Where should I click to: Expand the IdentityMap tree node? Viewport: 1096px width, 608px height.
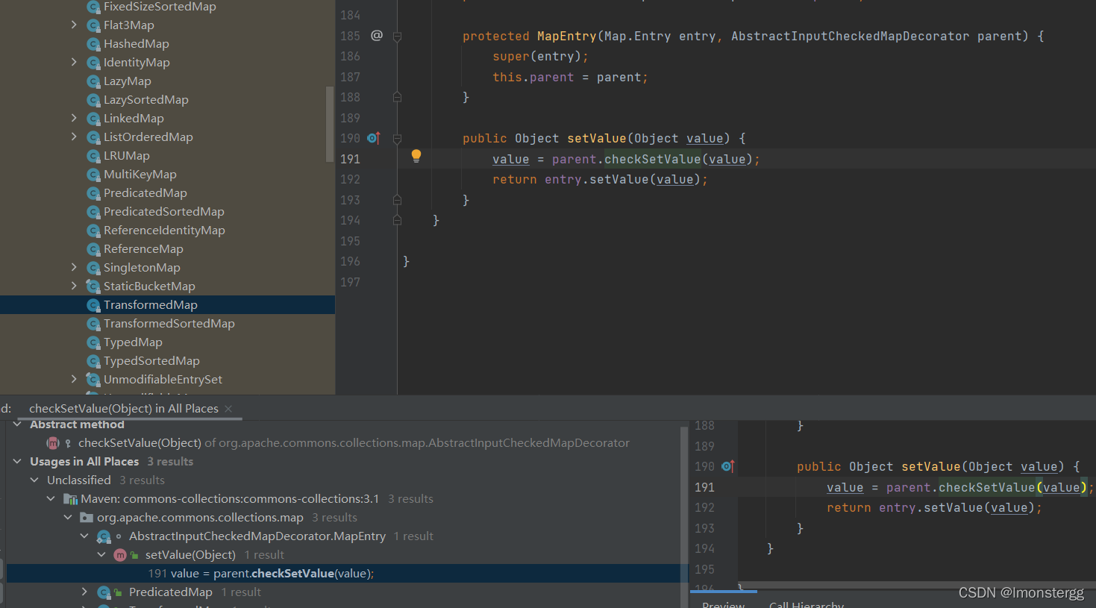[x=74, y=63]
